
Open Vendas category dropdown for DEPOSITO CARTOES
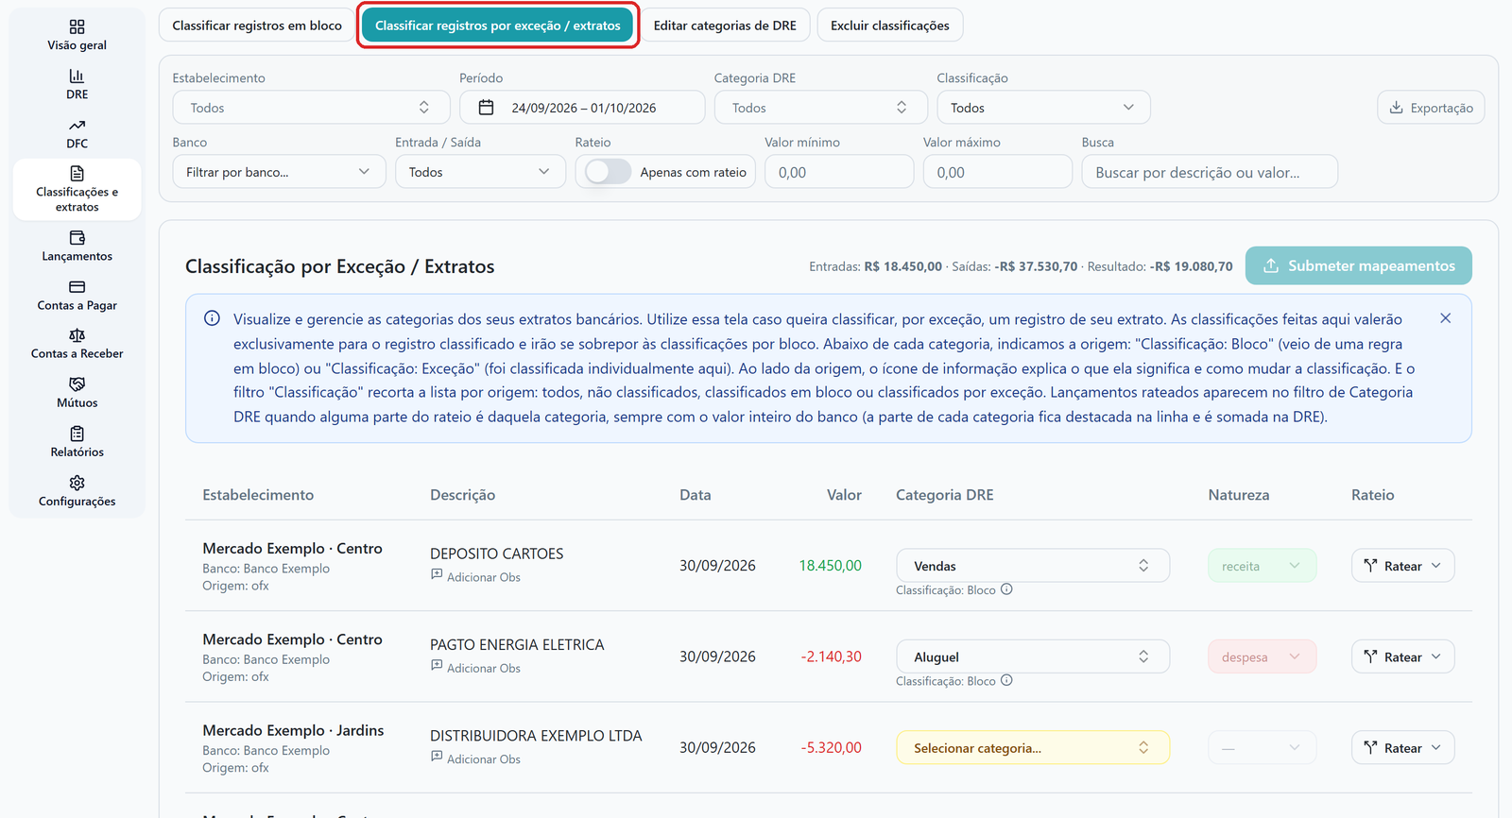click(1033, 566)
